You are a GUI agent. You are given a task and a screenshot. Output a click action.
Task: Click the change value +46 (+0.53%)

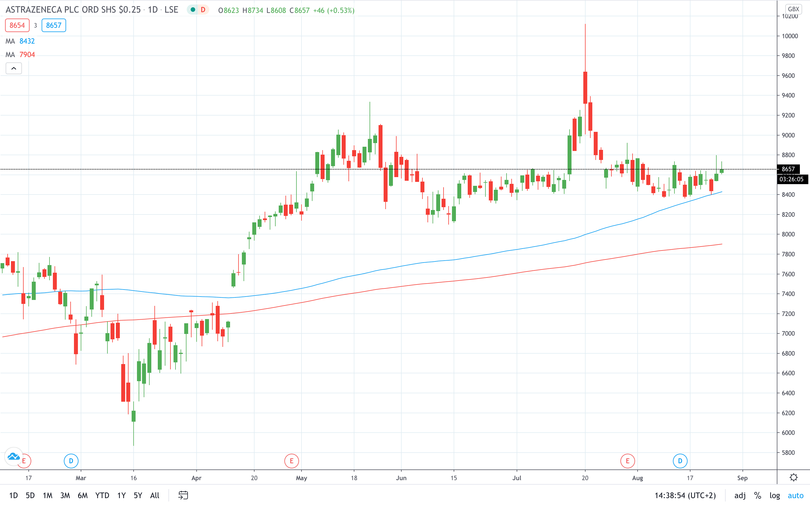(334, 10)
